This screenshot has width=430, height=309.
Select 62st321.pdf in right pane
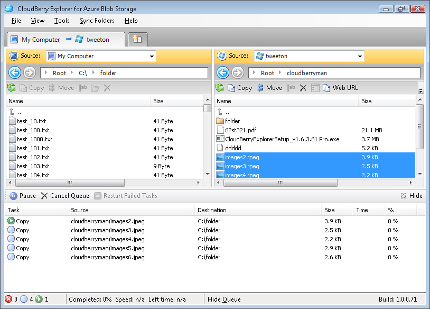click(315, 130)
